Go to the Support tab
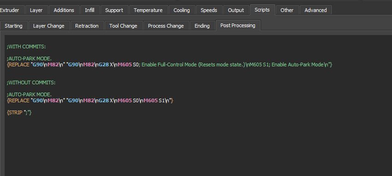The height and width of the screenshot is (176, 392). pos(114,10)
